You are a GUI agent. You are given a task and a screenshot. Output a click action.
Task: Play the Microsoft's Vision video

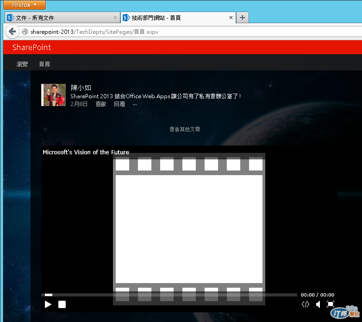tap(48, 304)
